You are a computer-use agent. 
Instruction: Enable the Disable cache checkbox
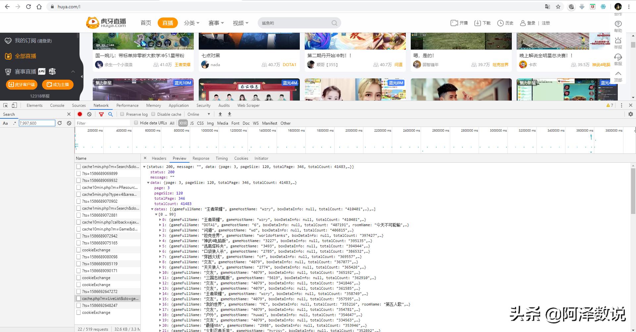[153, 114]
